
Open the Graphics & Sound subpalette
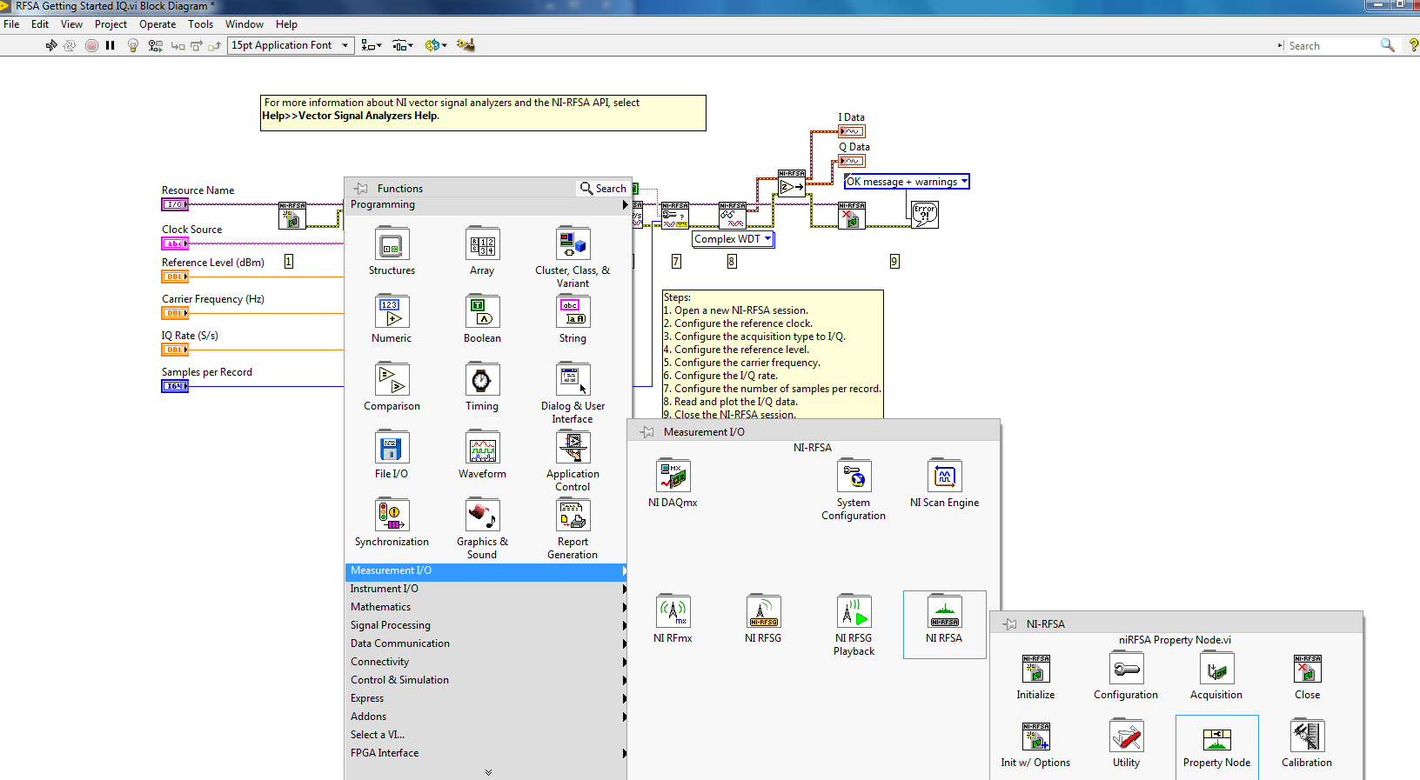tap(482, 528)
